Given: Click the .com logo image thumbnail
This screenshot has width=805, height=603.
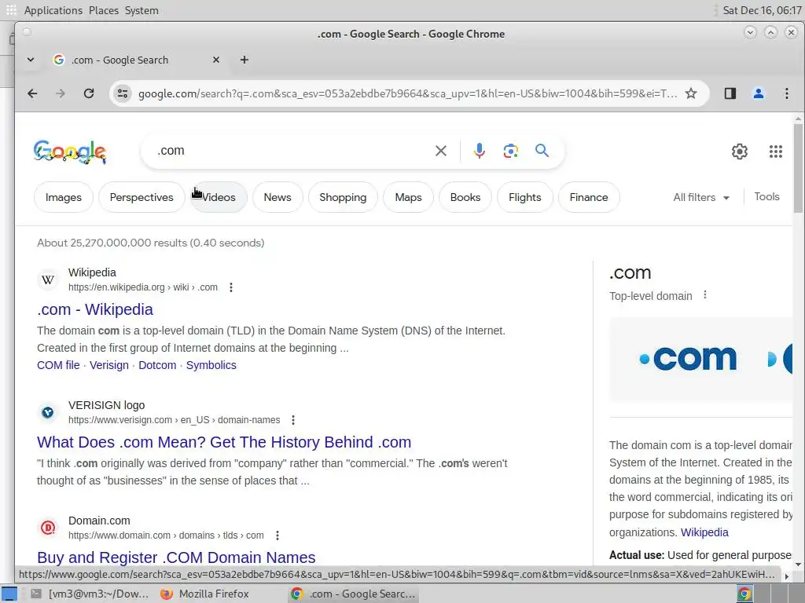Looking at the screenshot, I should pyautogui.click(x=687, y=358).
